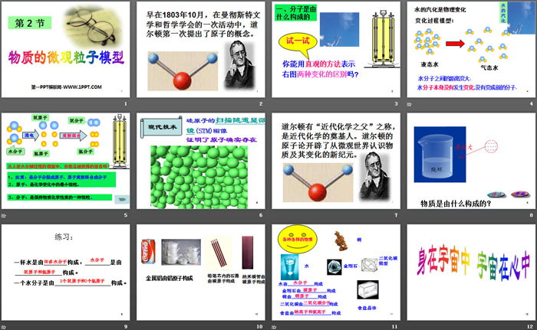This screenshot has height=330, width=537.
Task: Click the dotted red circle on slide 8
Action: pos(492,147)
